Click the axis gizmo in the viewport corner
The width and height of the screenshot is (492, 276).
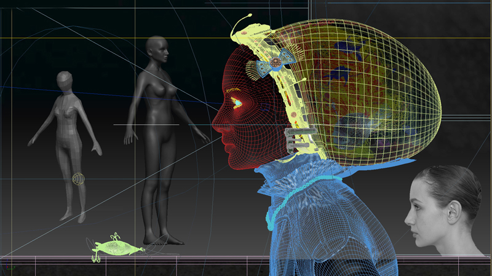pyautogui.click(x=9, y=266)
